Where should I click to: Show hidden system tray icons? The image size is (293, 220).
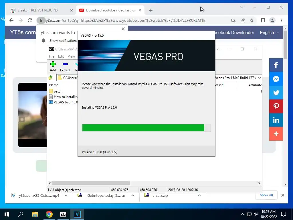(x=242, y=214)
